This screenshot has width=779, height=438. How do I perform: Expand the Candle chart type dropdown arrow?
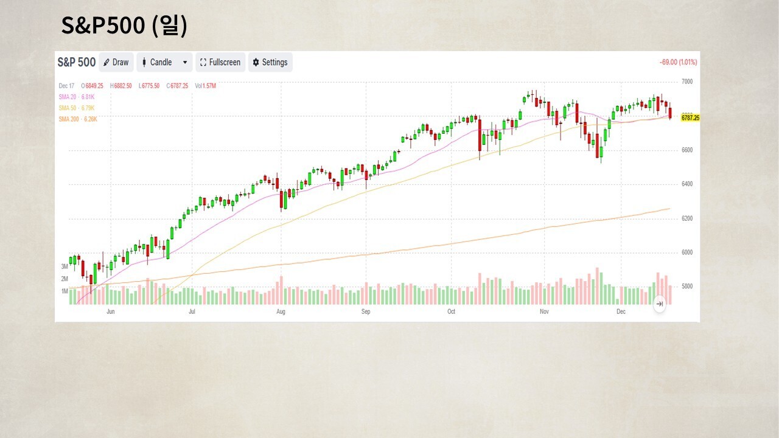(x=185, y=63)
